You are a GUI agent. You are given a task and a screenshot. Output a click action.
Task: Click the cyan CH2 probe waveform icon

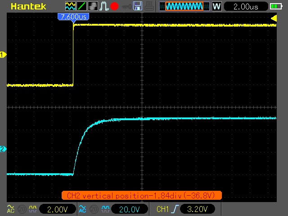[x=105, y=209]
